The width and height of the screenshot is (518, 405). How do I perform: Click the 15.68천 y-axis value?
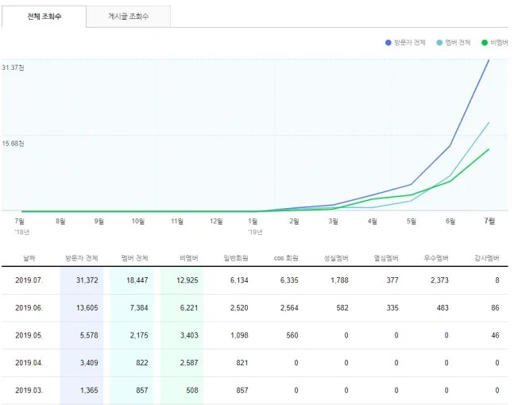(x=13, y=144)
